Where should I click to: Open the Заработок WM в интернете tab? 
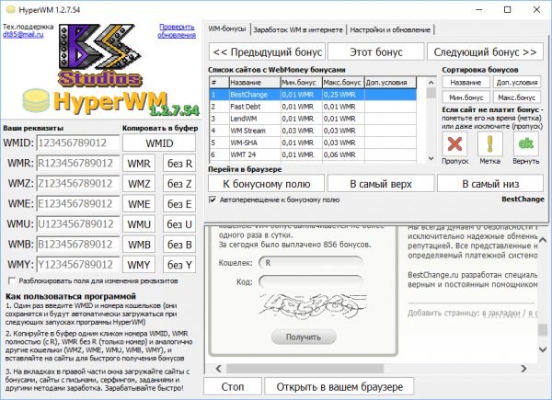pos(298,30)
